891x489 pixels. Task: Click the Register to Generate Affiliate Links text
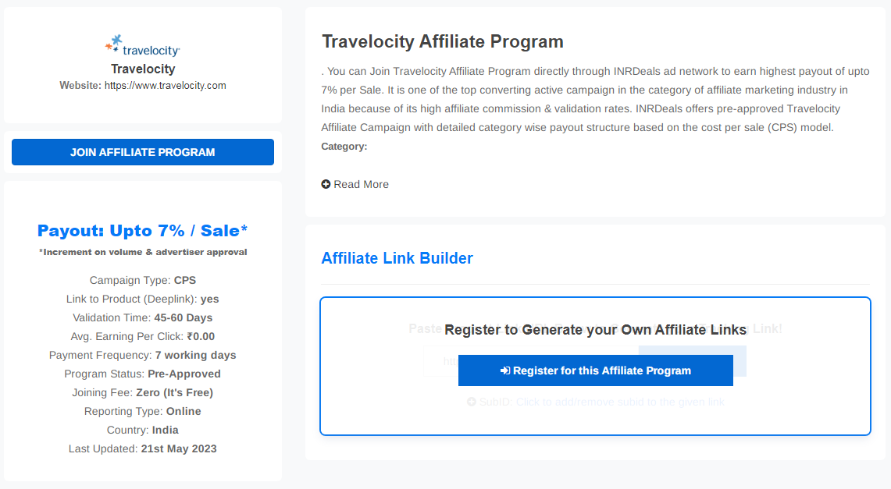coord(596,330)
